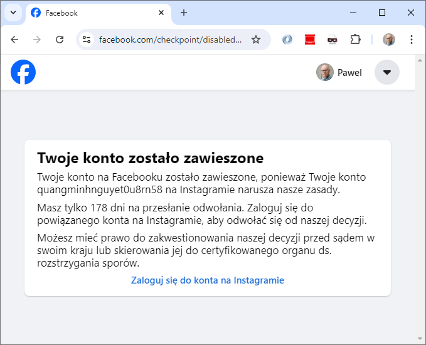Viewport: 426px width, 345px height.
Task: Click the Pawel name label in header
Action: pyautogui.click(x=349, y=73)
